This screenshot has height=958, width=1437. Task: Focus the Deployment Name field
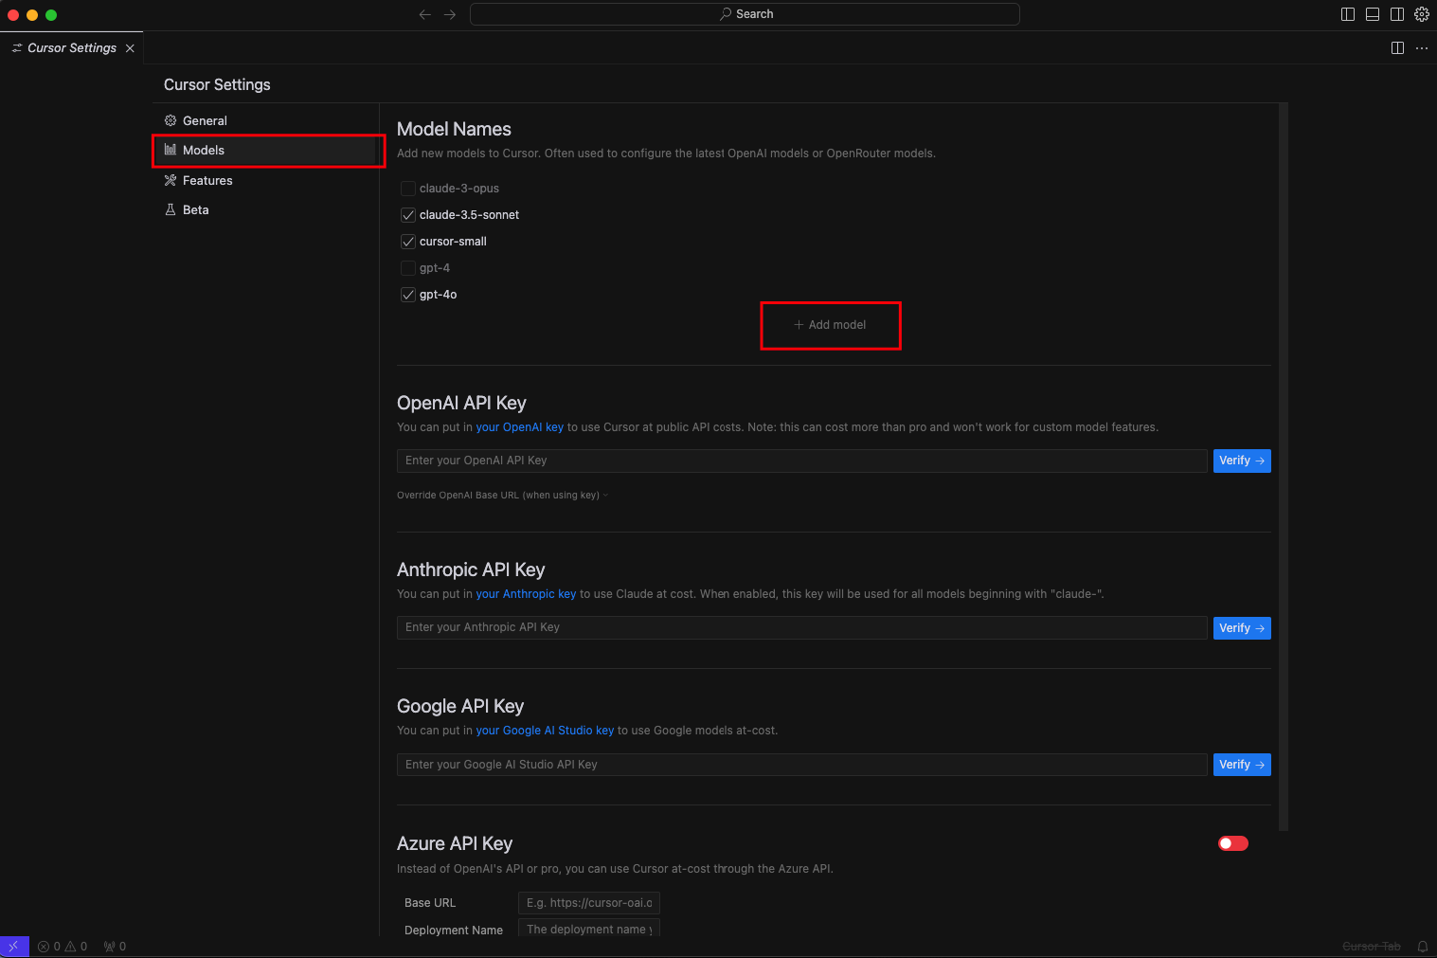tap(589, 930)
